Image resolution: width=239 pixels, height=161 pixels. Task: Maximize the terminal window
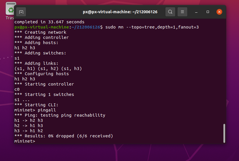tap(208, 12)
